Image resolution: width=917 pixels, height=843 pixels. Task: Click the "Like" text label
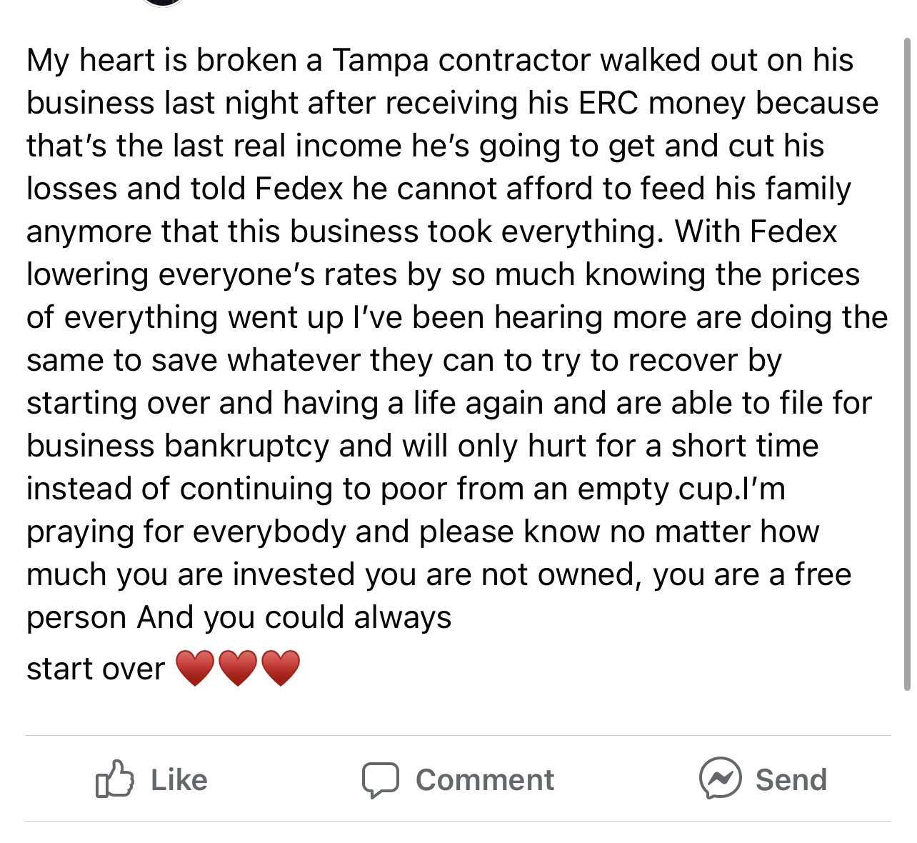tap(179, 779)
